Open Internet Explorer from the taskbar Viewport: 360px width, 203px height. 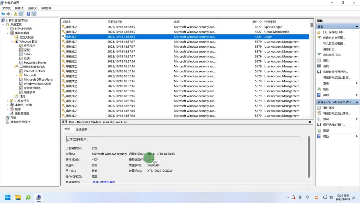(28, 197)
